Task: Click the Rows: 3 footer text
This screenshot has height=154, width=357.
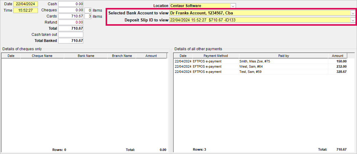Action: [199, 150]
